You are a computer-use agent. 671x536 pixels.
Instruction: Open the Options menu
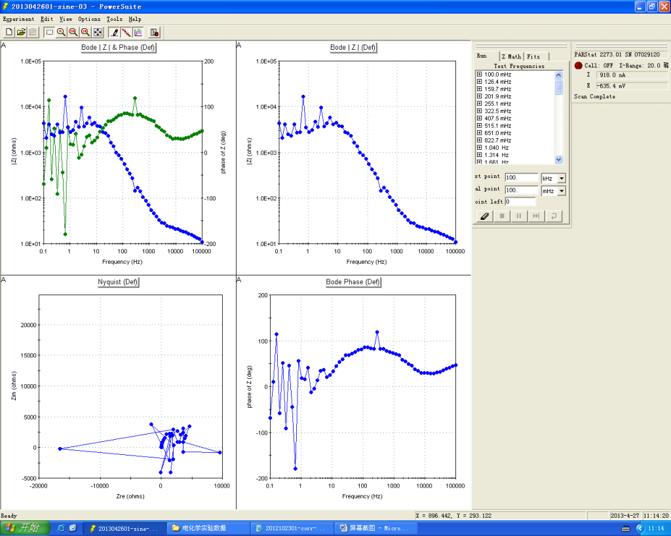[89, 19]
